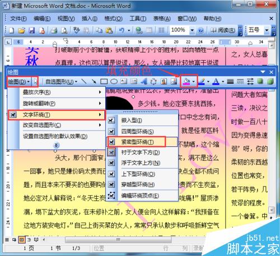This screenshot has height=256, width=280.
Task: Click the 阅读(R) reading button
Action: point(223,30)
